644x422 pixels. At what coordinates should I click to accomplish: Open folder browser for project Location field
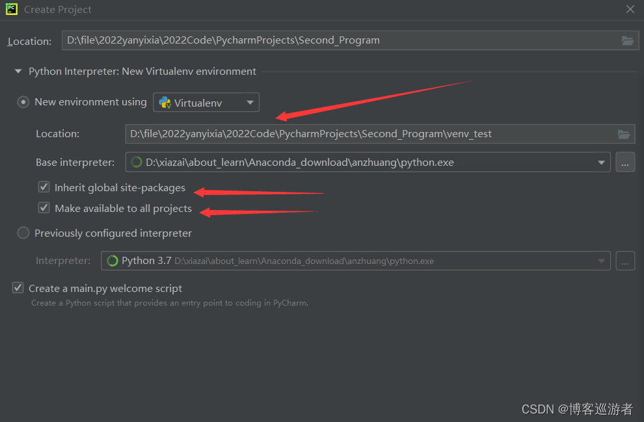click(627, 41)
